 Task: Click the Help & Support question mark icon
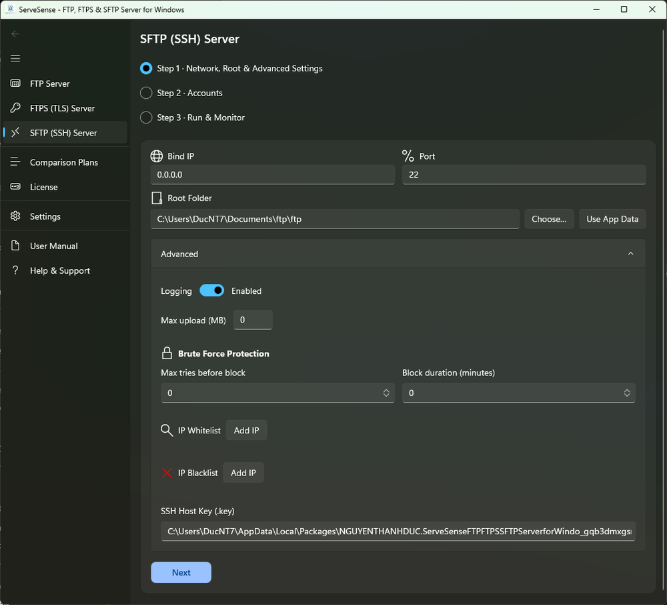tap(15, 270)
